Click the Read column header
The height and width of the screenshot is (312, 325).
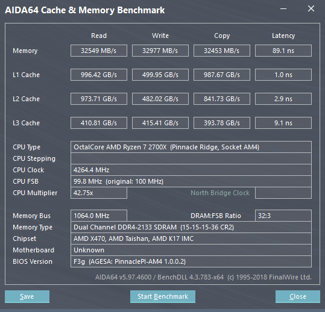point(99,36)
